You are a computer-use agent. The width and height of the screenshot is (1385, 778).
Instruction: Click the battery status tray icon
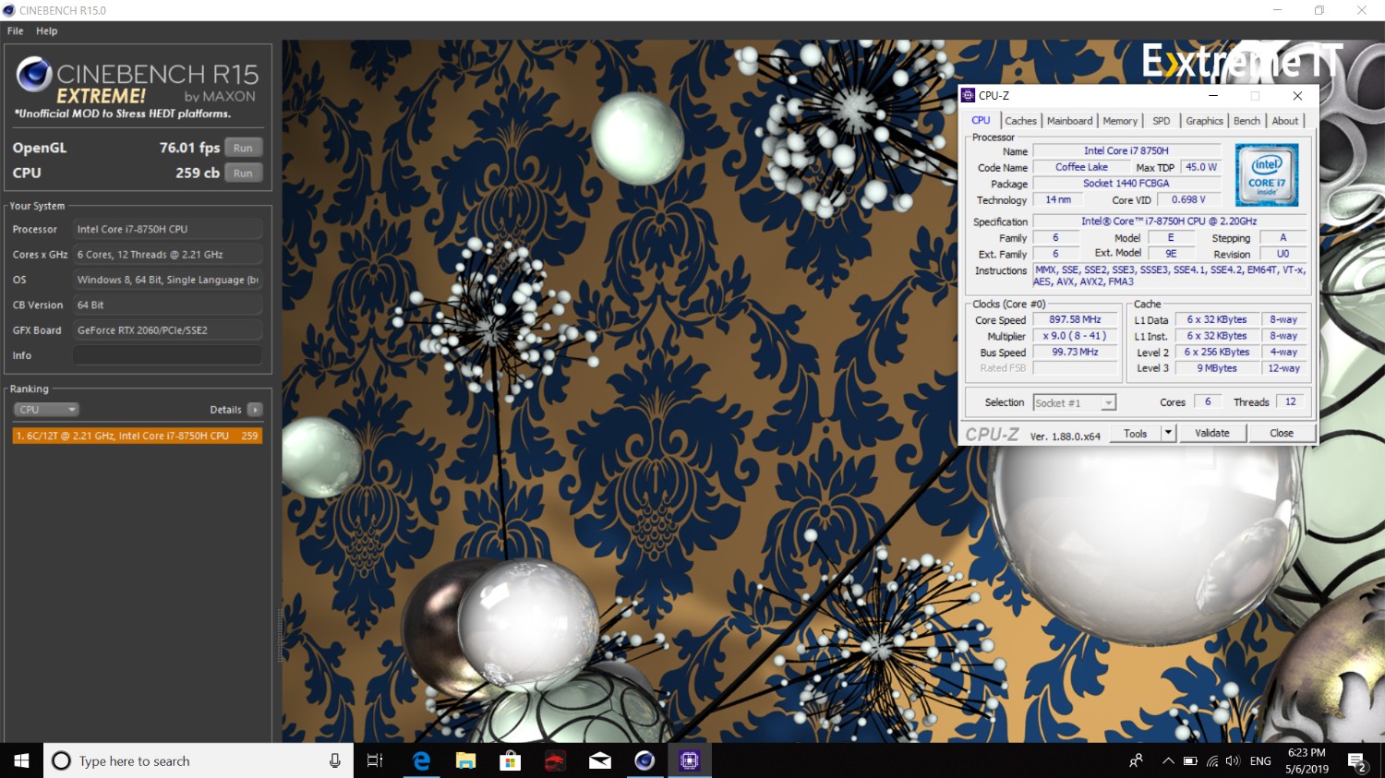click(x=1190, y=760)
